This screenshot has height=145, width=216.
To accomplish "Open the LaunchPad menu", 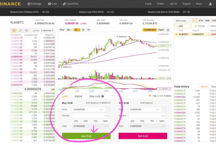I will pyautogui.click(x=70, y=4).
